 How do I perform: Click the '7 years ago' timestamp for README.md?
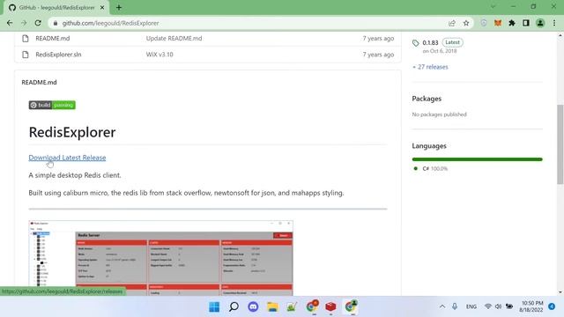pos(378,38)
